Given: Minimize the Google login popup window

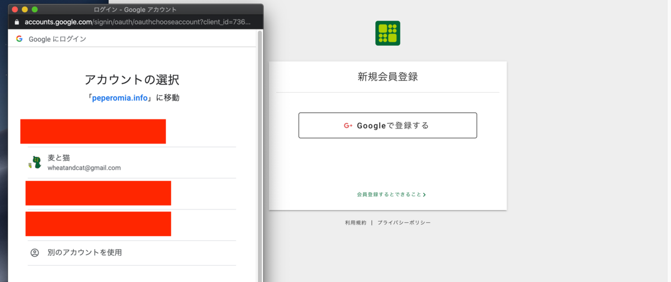Looking at the screenshot, I should (x=25, y=9).
